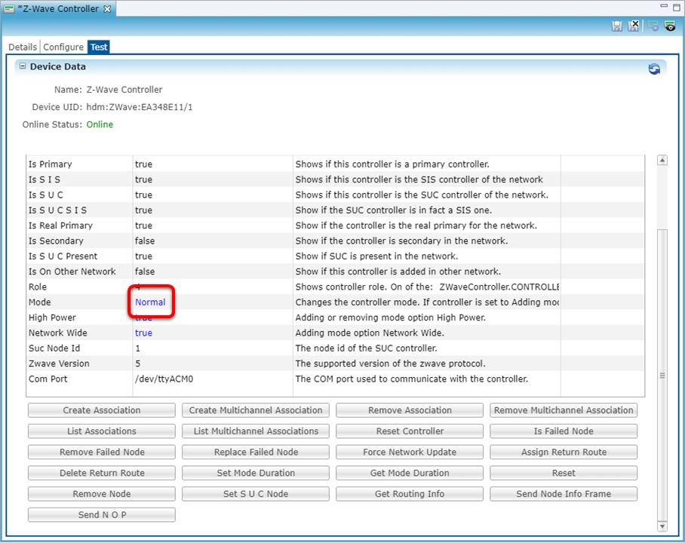This screenshot has height=543, width=685.
Task: Click Remove Association button
Action: tap(410, 410)
